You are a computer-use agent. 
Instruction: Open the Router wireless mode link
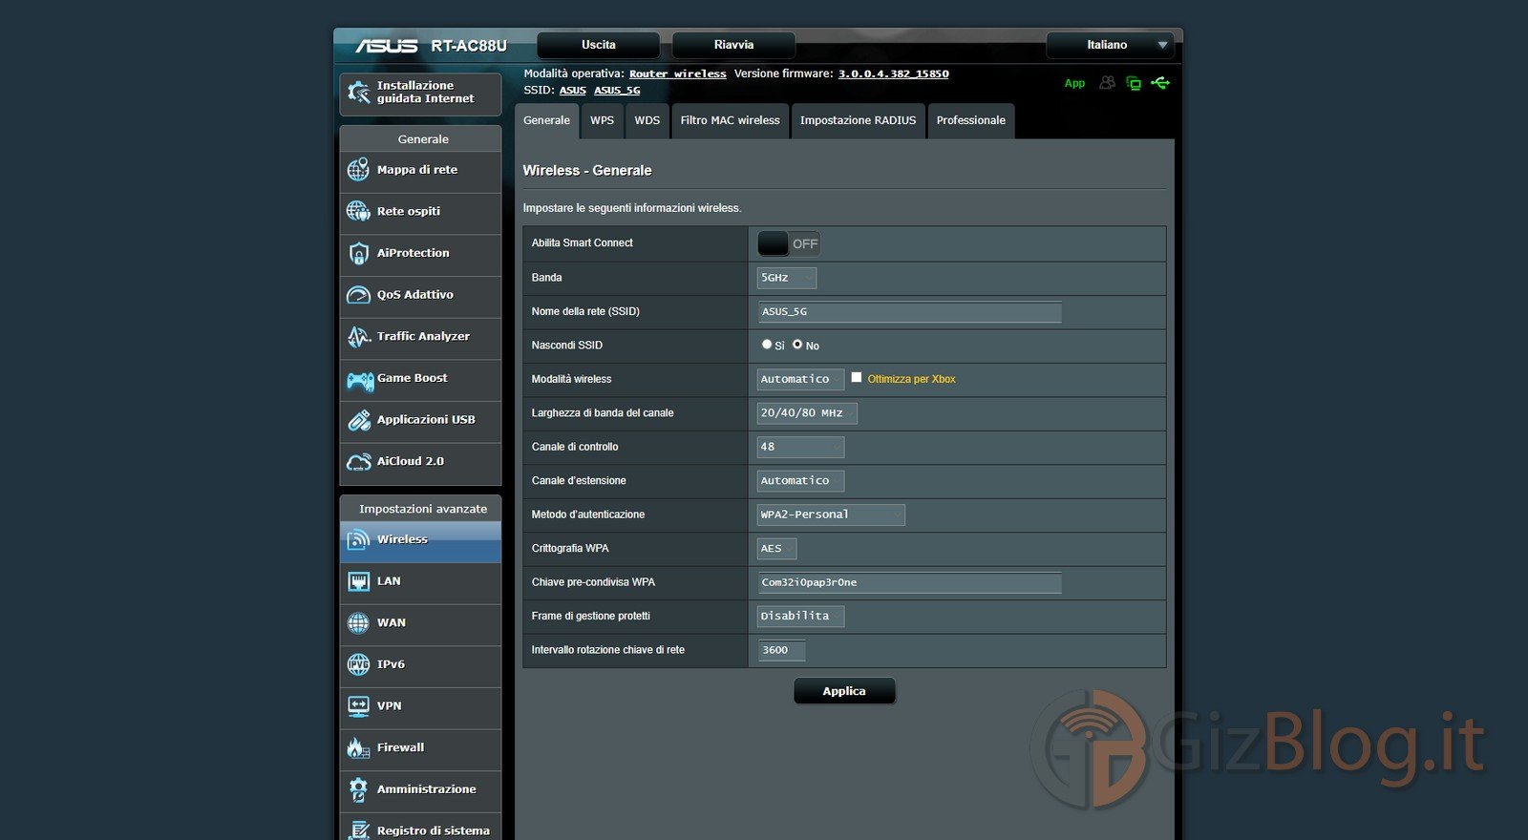pos(678,73)
